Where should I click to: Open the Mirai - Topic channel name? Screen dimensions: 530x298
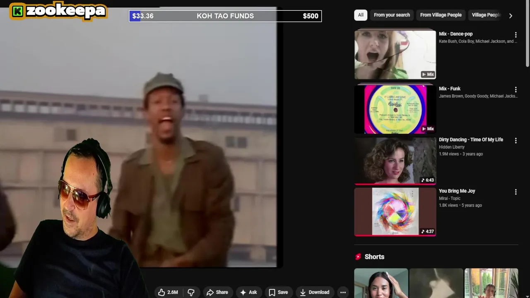coord(450,198)
